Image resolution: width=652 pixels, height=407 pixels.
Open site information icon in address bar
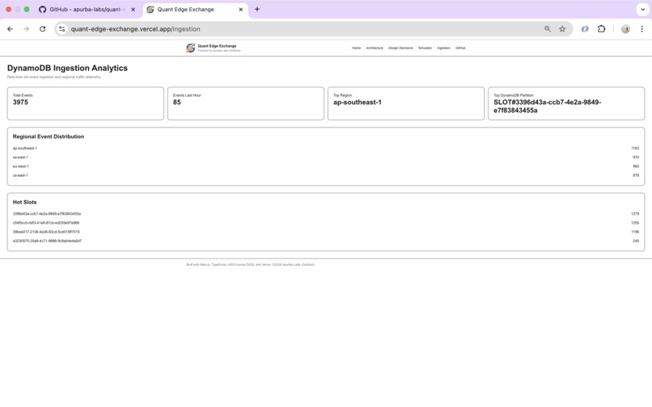click(x=62, y=29)
